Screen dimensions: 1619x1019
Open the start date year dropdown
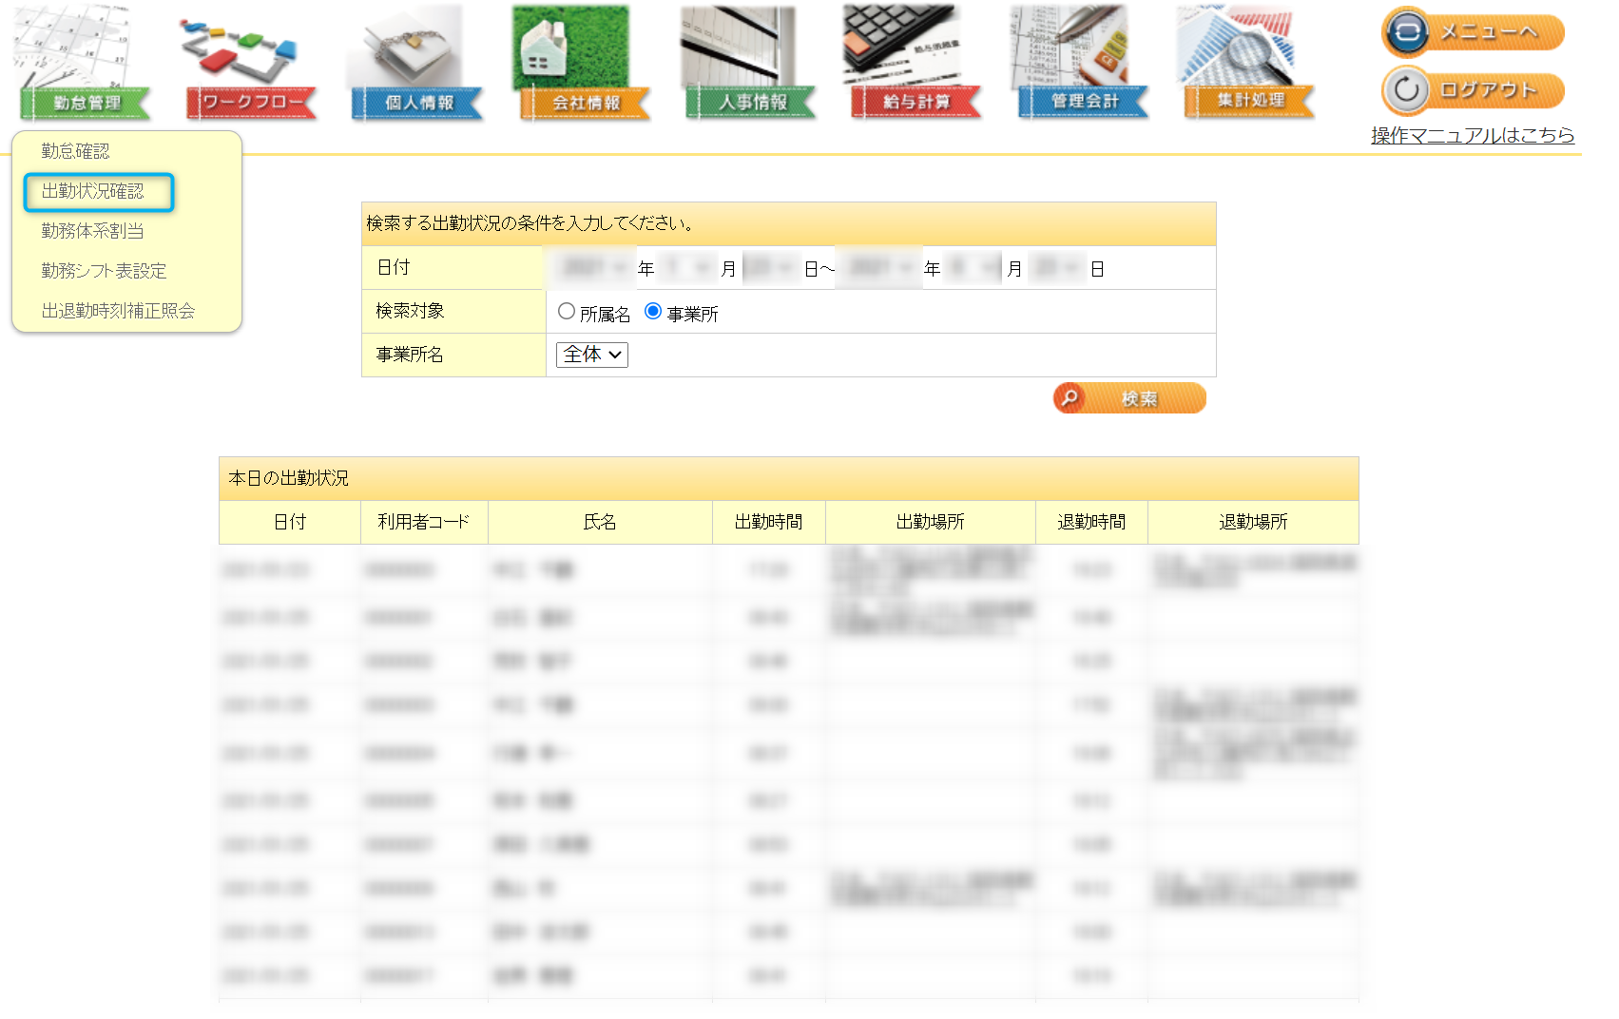(x=592, y=268)
